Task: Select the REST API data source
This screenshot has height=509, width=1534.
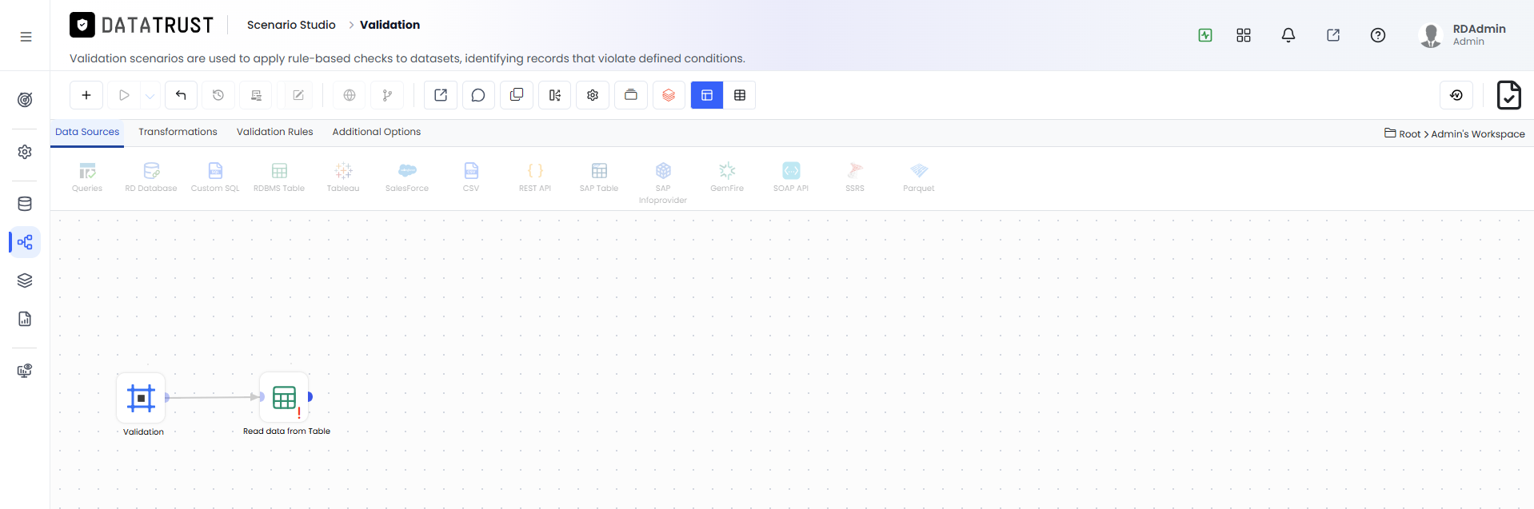Action: coord(535,177)
